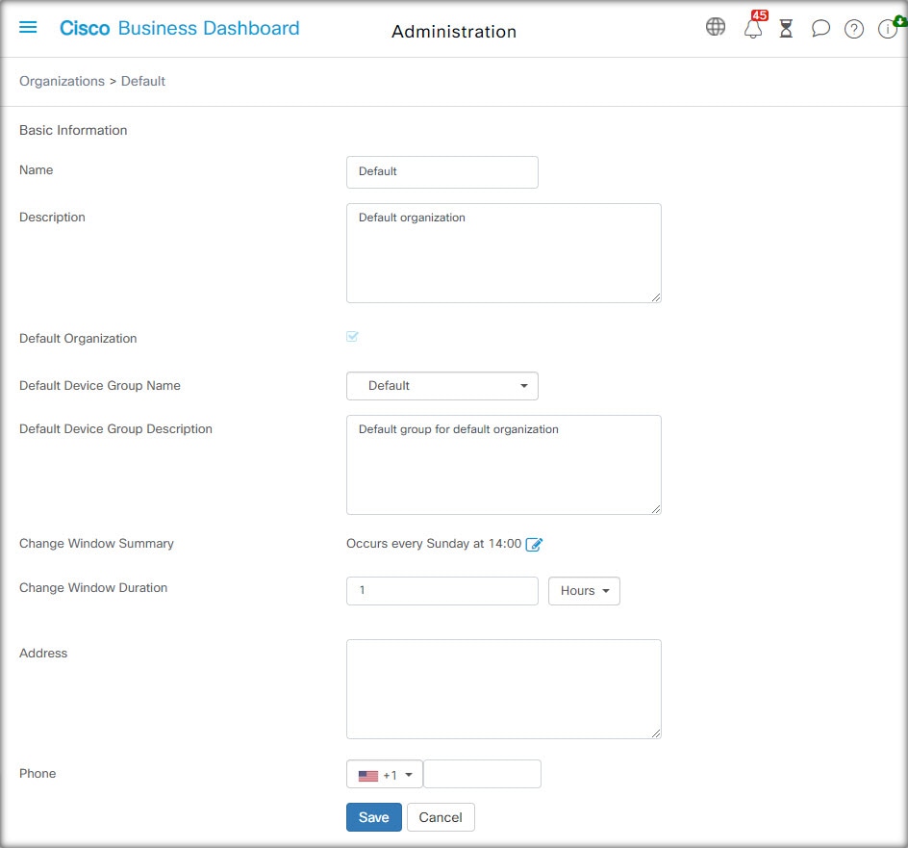The width and height of the screenshot is (908, 848).
Task: Open the notifications bell with 45 alerts
Action: 753,27
